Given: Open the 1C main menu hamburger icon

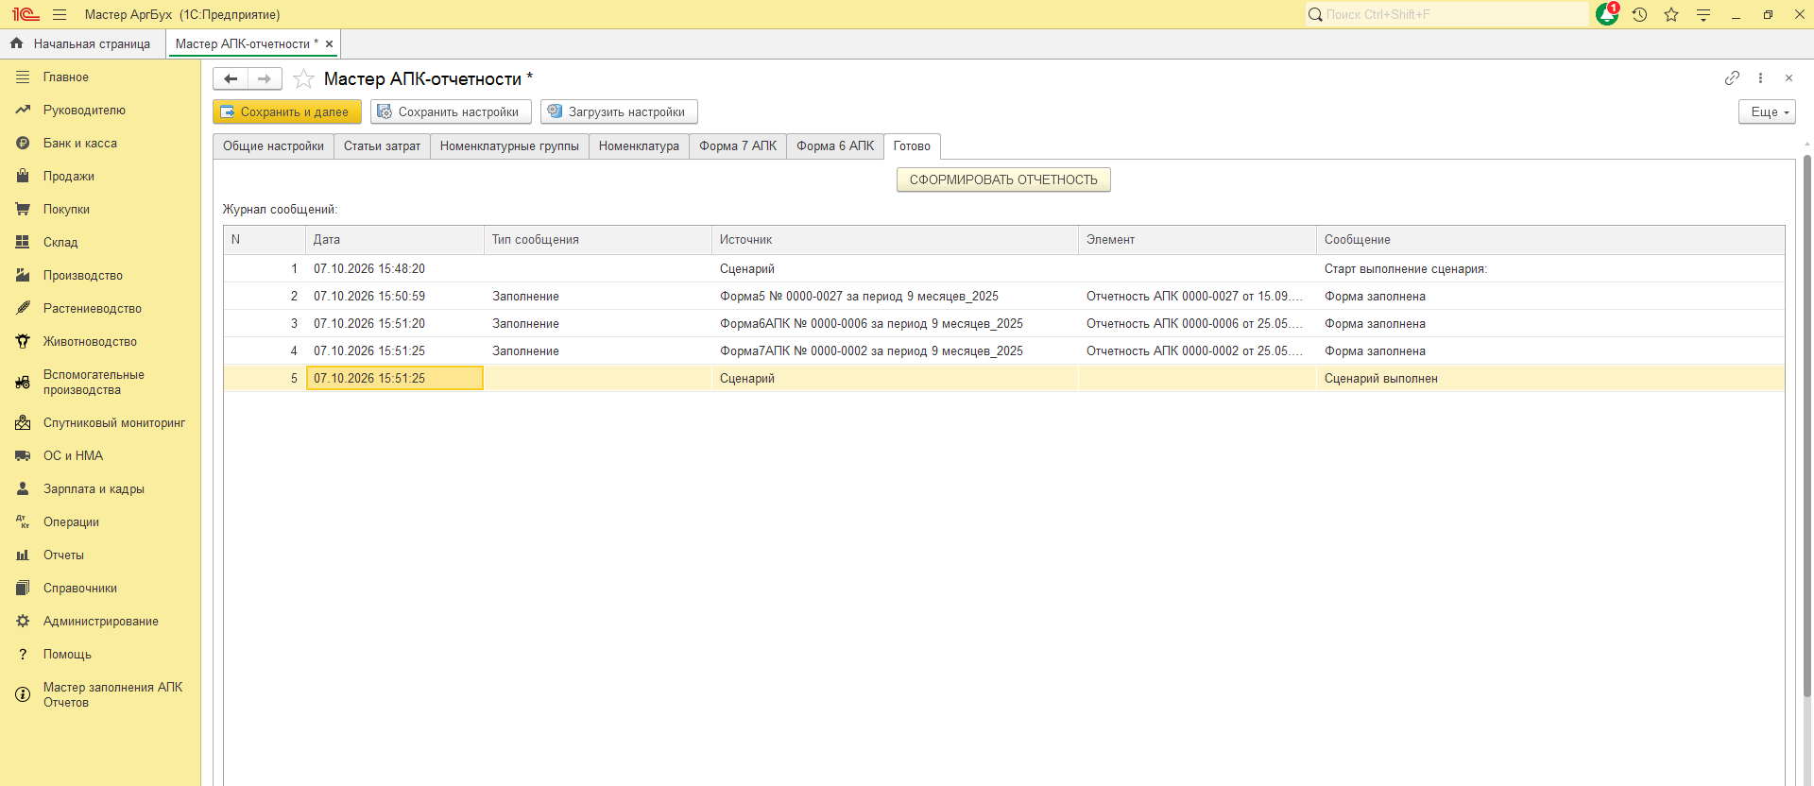Looking at the screenshot, I should pyautogui.click(x=60, y=14).
